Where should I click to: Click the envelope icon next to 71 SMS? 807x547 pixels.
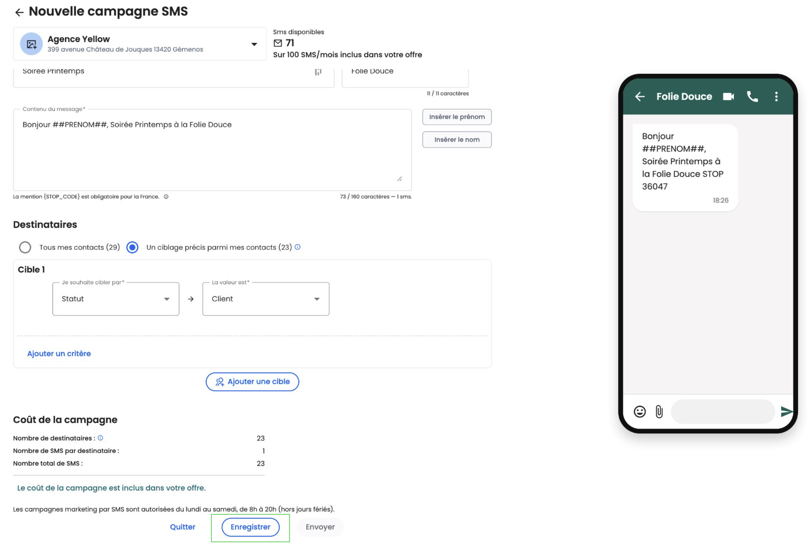tap(278, 43)
